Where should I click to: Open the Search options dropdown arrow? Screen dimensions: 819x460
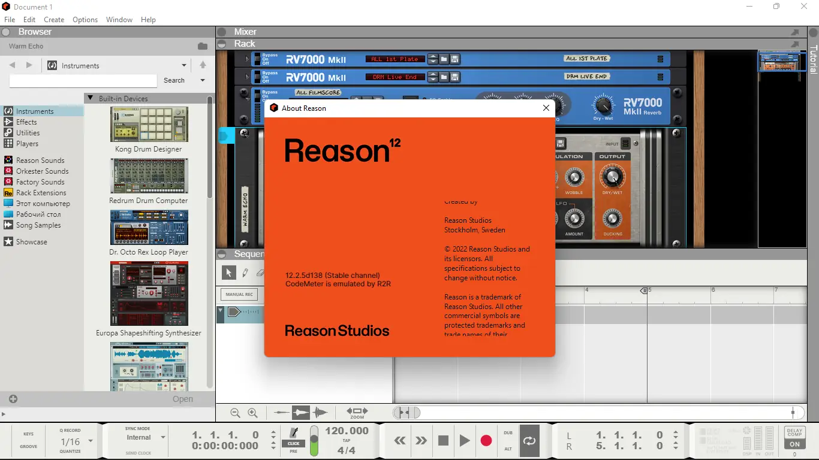click(x=203, y=80)
